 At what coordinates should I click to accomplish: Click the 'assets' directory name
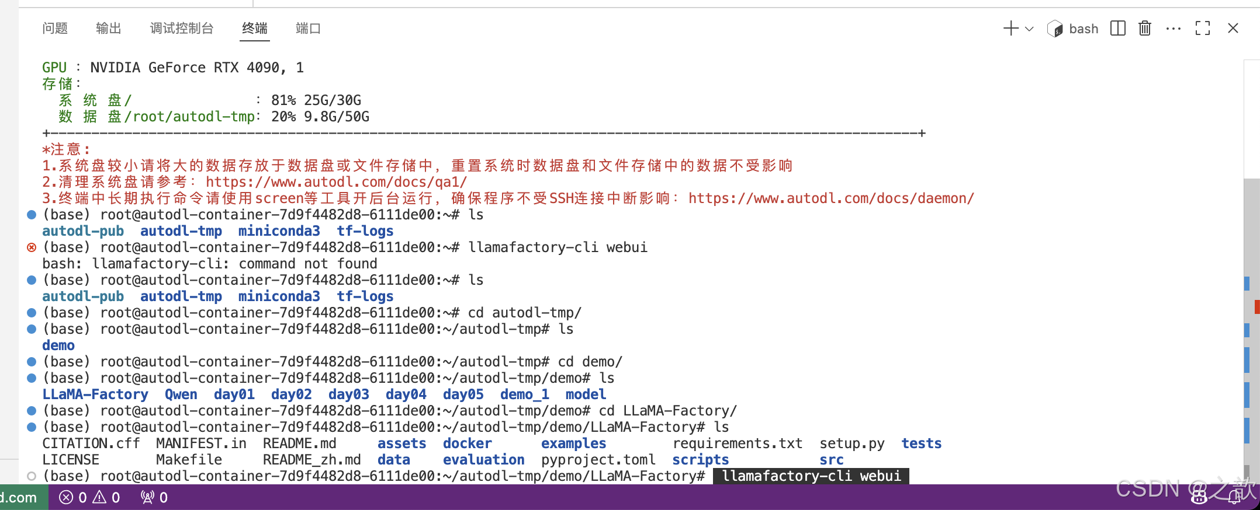pos(402,443)
